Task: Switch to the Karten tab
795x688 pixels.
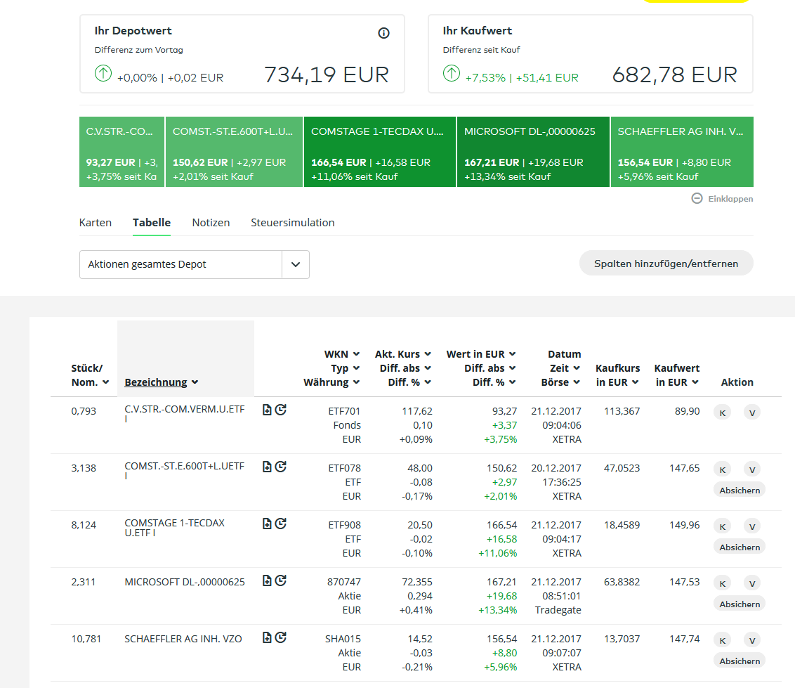Action: (x=96, y=223)
